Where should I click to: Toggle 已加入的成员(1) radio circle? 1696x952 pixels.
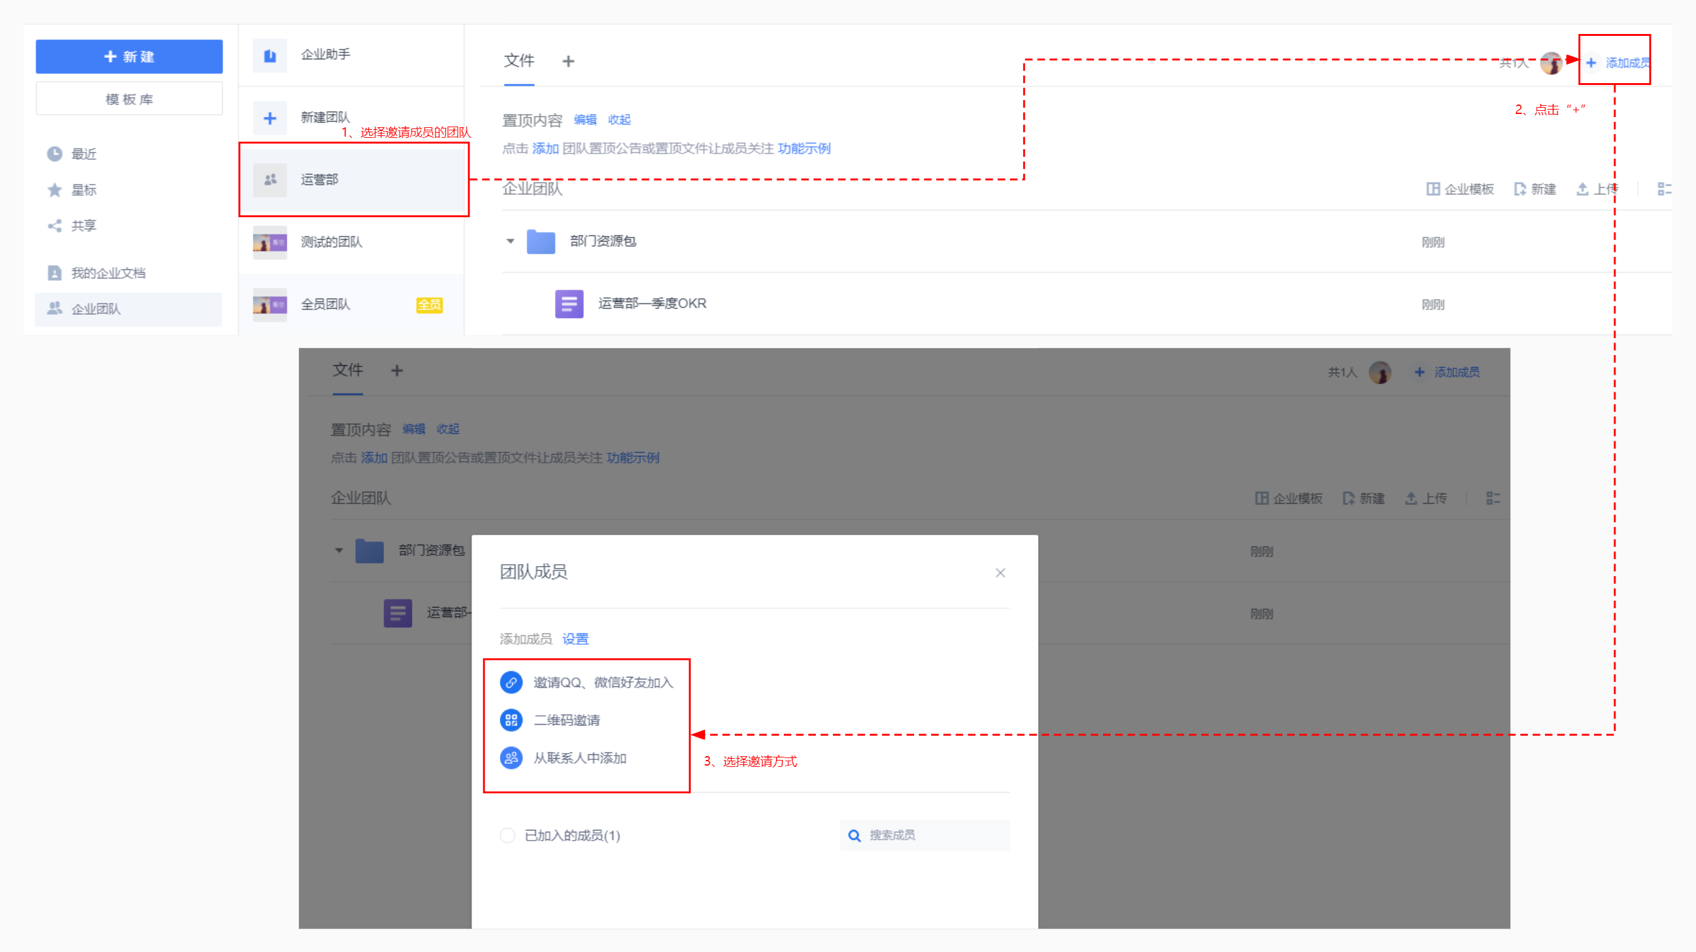(x=507, y=835)
